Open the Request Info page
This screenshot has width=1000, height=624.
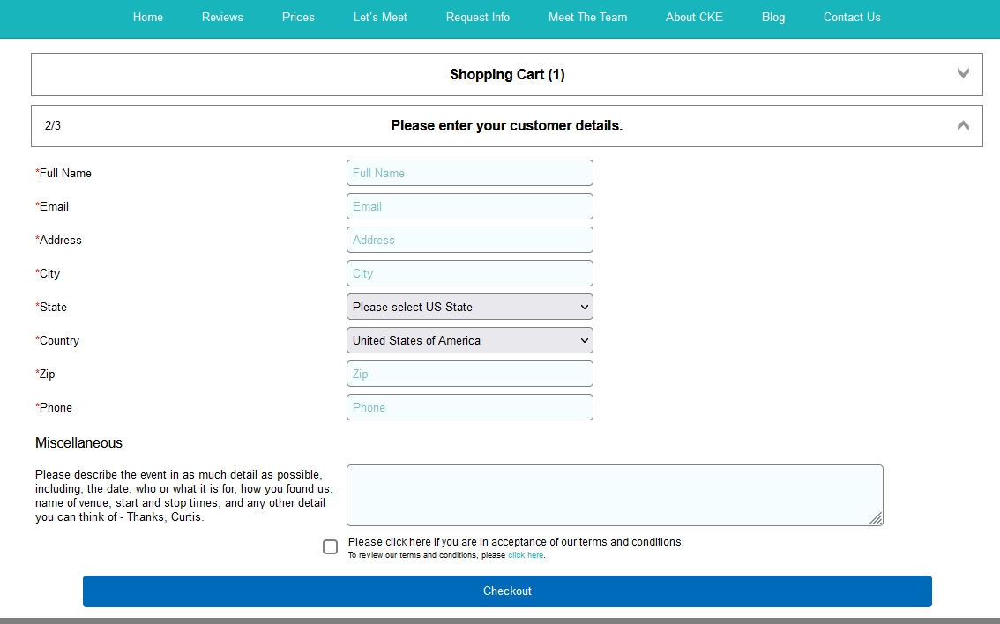(x=477, y=18)
